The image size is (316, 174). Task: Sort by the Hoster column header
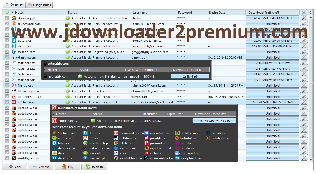pyautogui.click(x=37, y=12)
